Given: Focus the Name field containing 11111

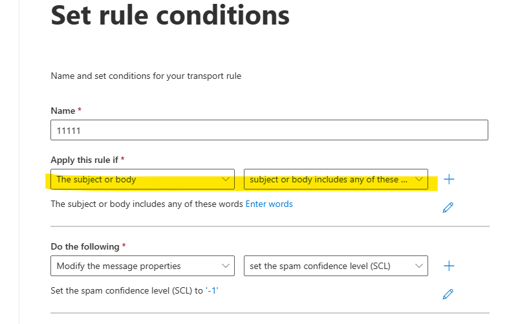Looking at the screenshot, I should point(269,130).
